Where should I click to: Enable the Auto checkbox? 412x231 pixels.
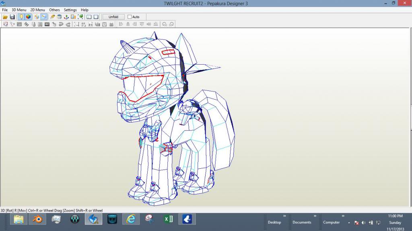click(130, 17)
